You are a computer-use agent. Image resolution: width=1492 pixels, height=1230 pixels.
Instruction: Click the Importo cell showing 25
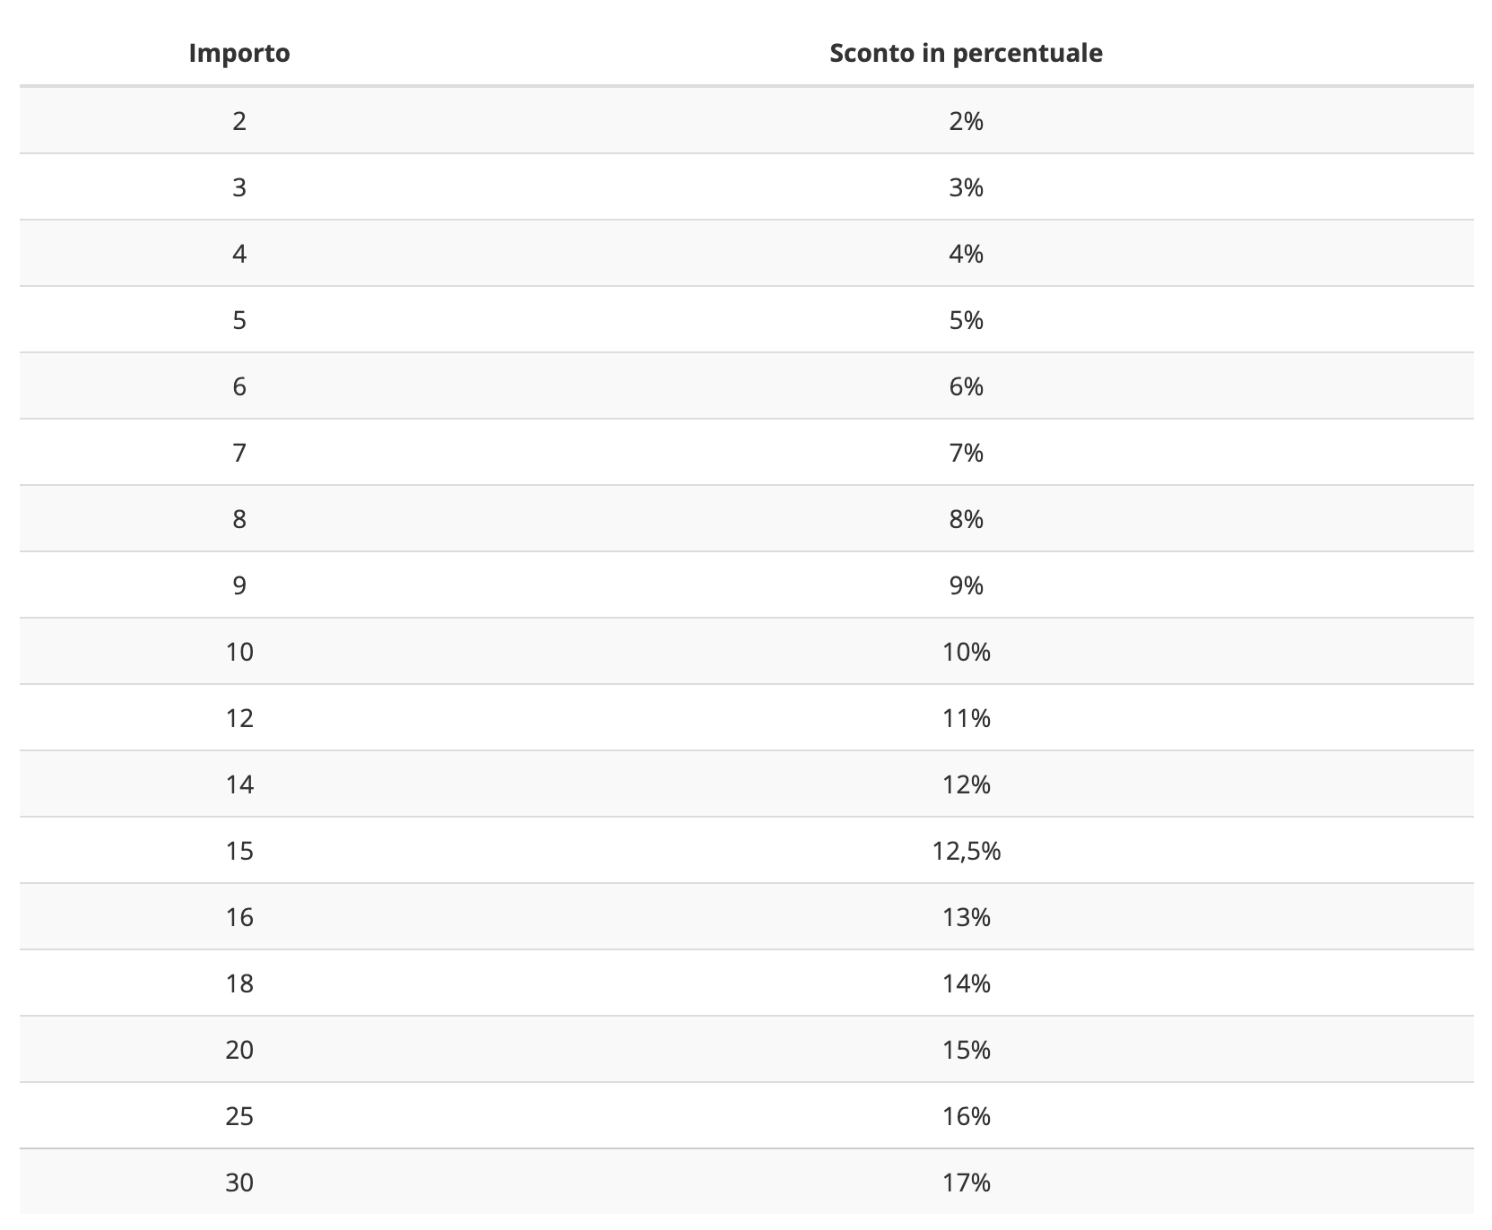239,1116
